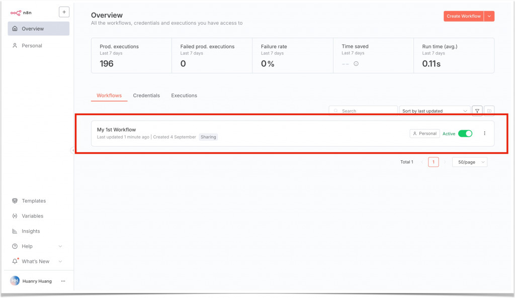Screen dimensions: 515x298
Task: Open Variables in the sidebar
Action: [x=32, y=216]
